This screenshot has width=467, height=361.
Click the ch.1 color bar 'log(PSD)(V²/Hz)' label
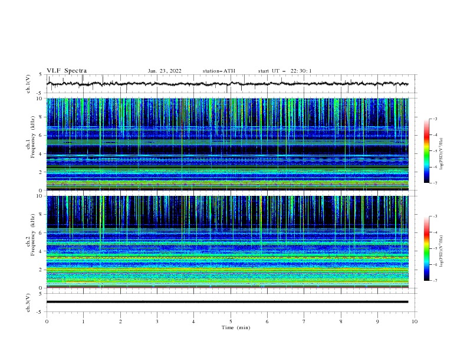coord(442,154)
